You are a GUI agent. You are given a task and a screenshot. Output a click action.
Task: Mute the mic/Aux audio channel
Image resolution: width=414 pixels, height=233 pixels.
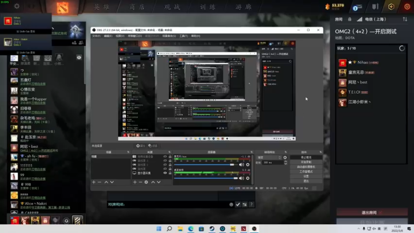click(241, 165)
